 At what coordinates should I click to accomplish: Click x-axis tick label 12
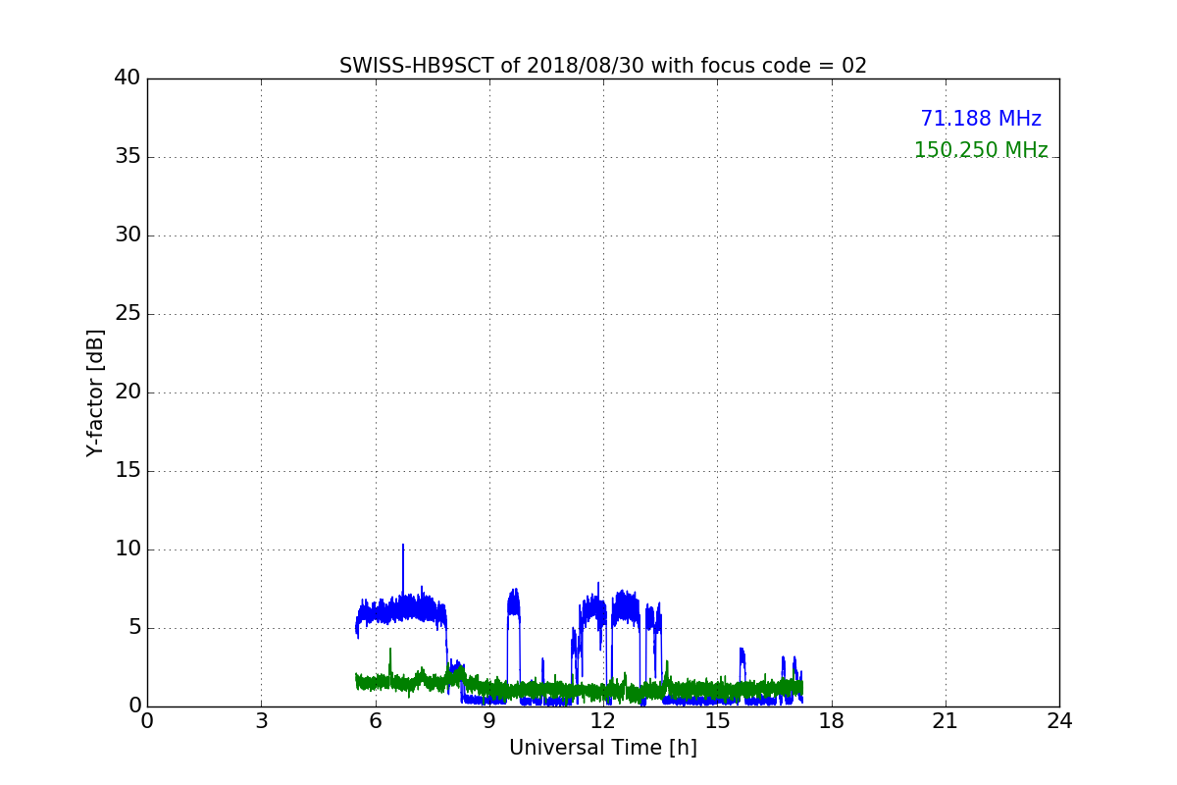[603, 720]
